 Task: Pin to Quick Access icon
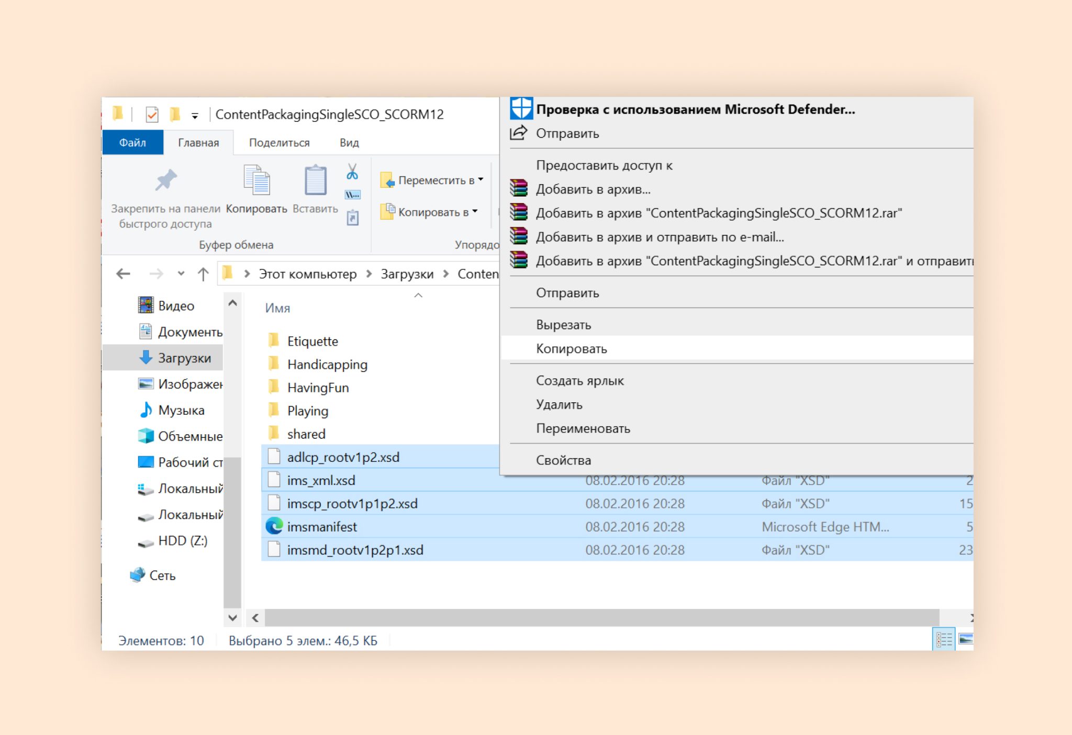click(x=166, y=180)
